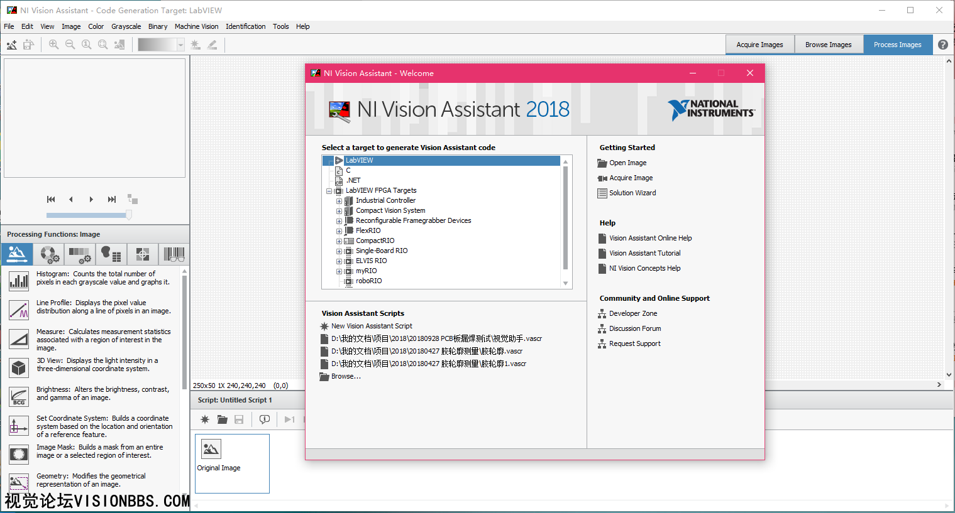Image resolution: width=955 pixels, height=513 pixels.
Task: Open the Identification menu
Action: (x=246, y=26)
